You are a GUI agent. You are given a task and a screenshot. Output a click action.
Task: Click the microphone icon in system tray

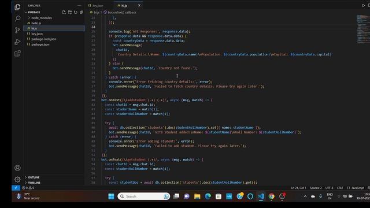pyautogui.click(x=320, y=196)
